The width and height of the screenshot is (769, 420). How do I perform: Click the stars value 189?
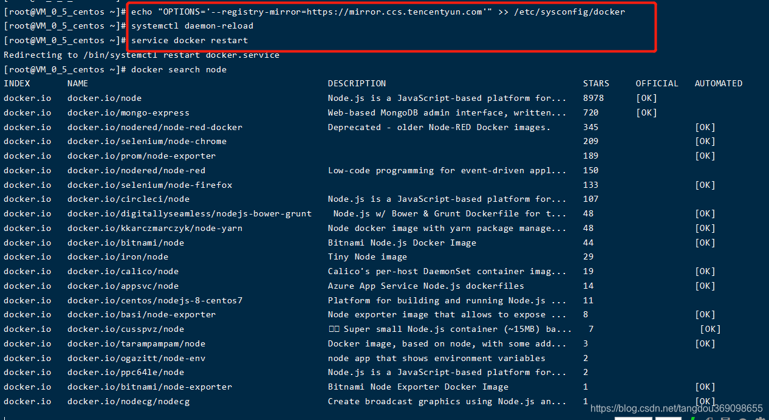coord(591,156)
